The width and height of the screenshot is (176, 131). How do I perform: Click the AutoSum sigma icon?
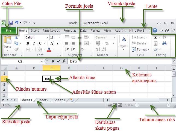pyautogui.click(x=156, y=37)
